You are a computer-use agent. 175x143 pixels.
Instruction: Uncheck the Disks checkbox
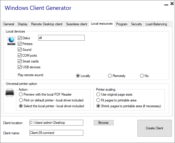(20, 38)
